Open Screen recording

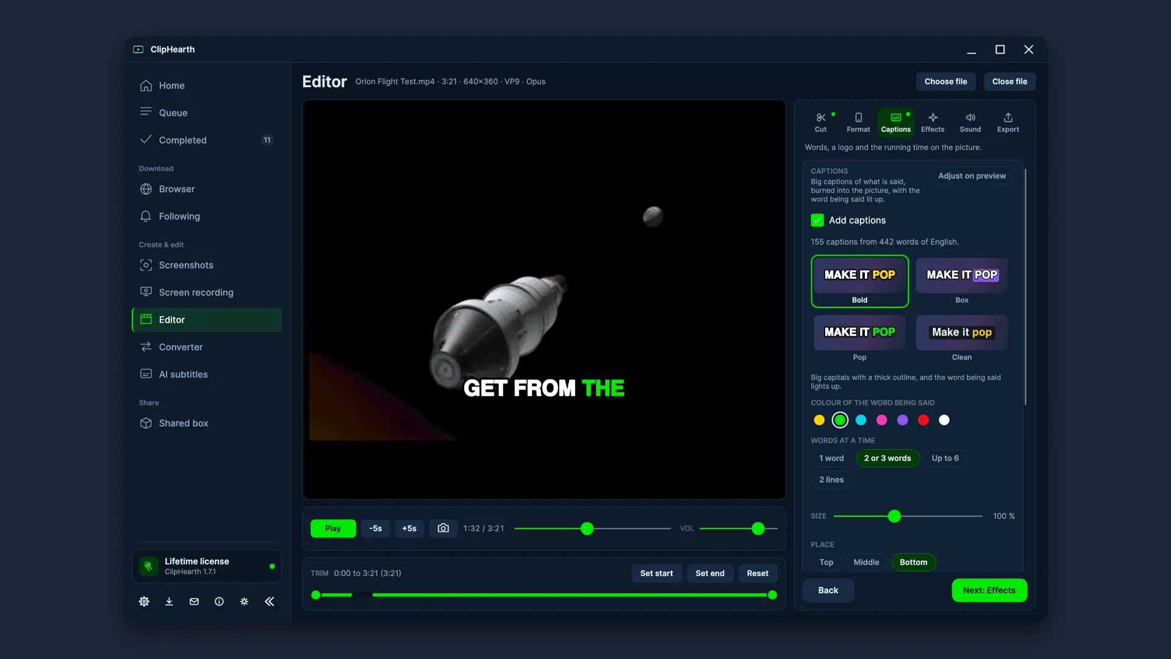point(207,292)
